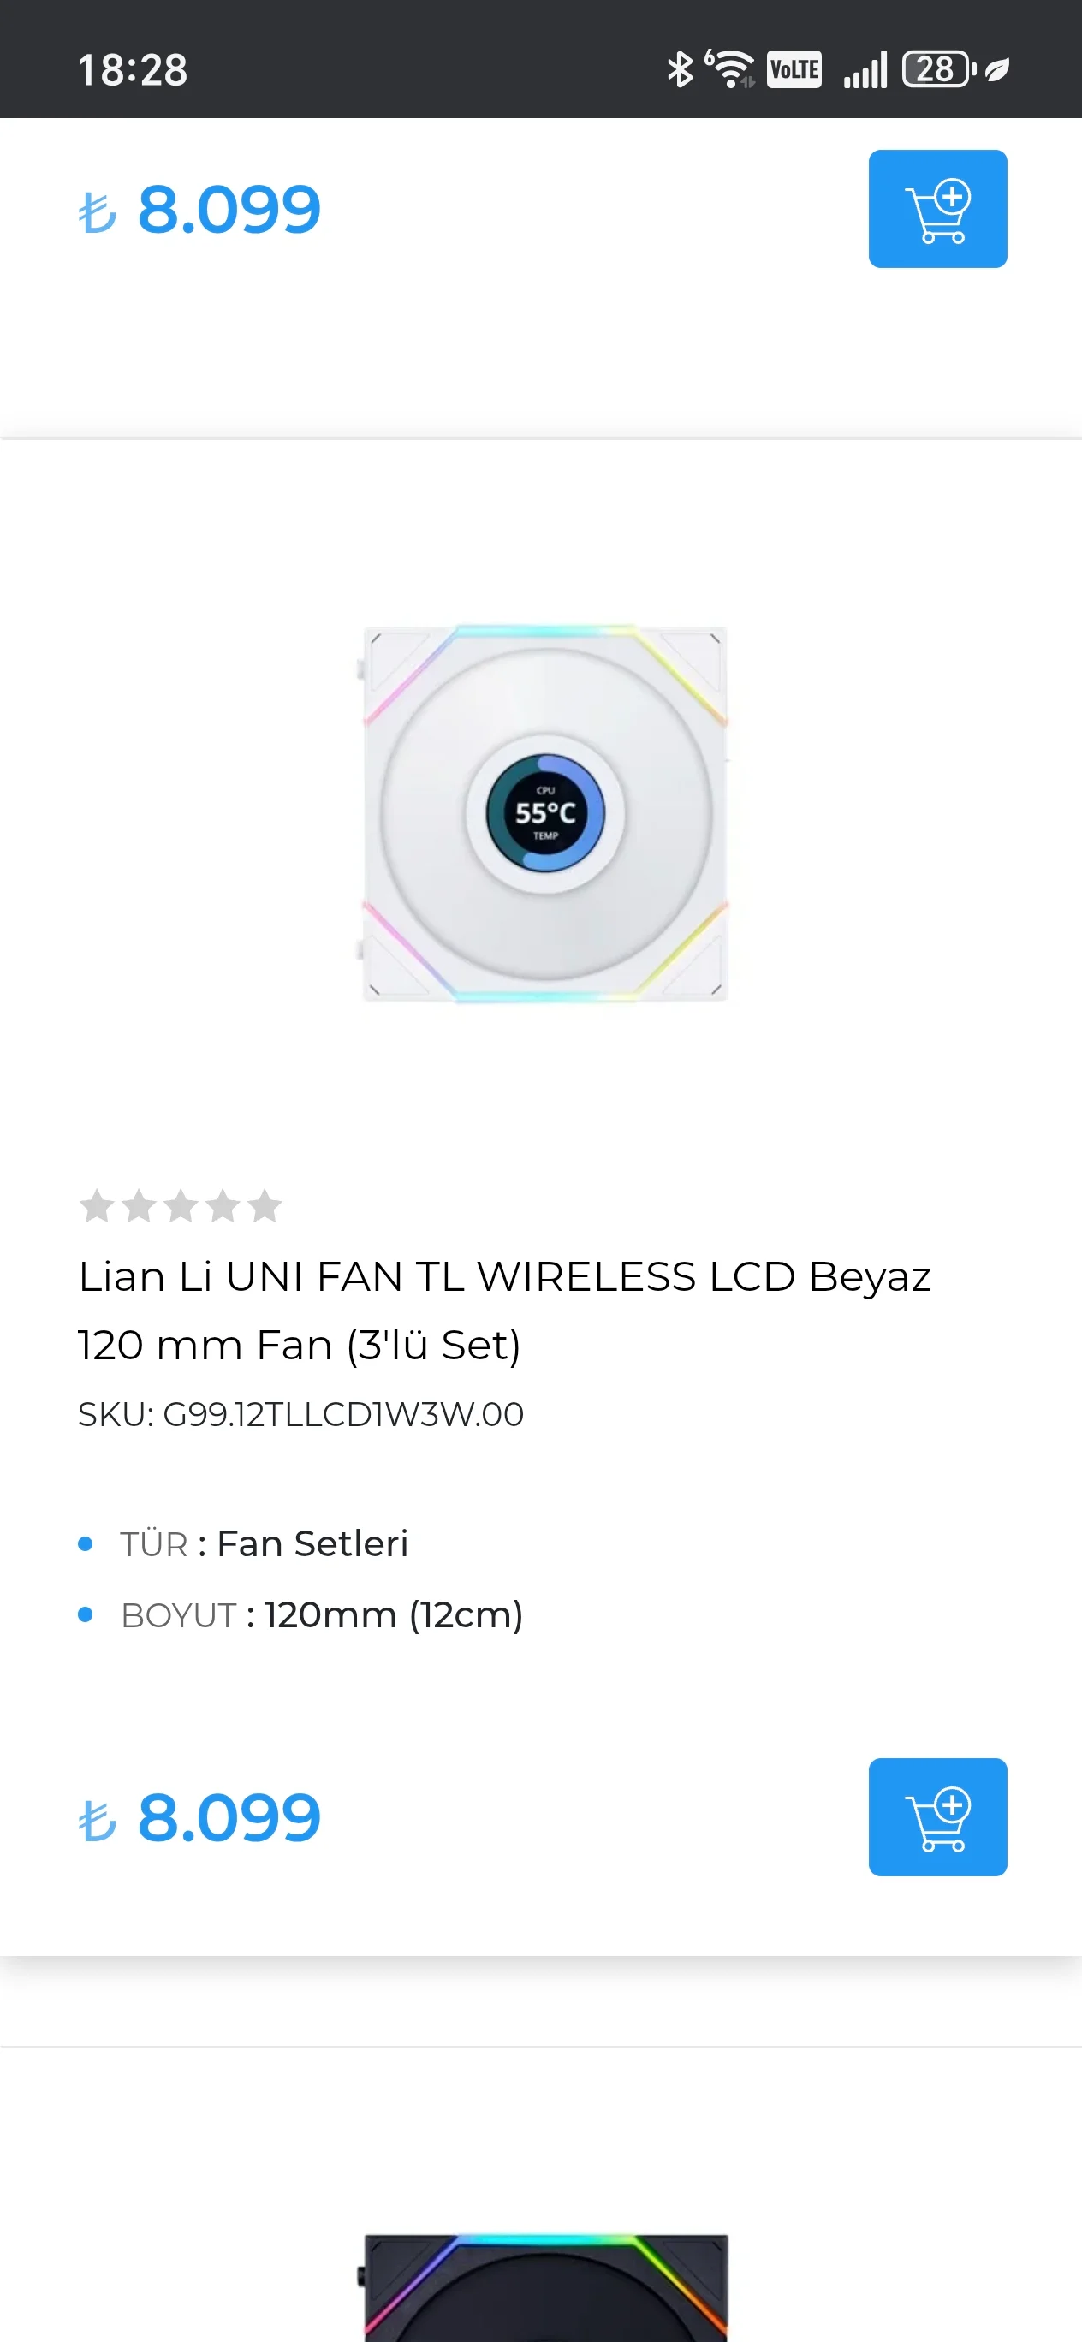Add the top 8.099 product to cart

(936, 209)
